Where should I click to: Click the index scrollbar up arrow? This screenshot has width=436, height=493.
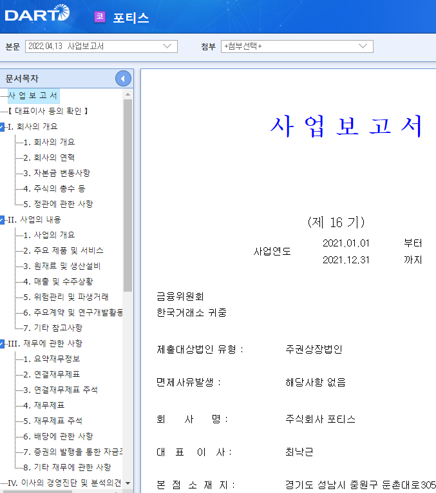[128, 94]
